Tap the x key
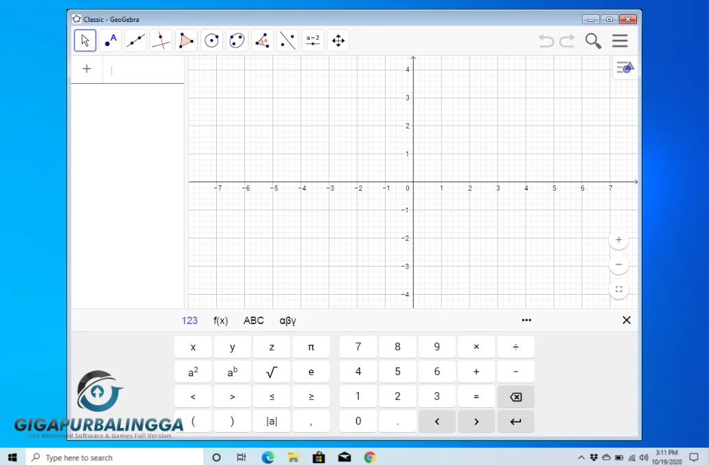This screenshot has height=465, width=709. coord(193,347)
